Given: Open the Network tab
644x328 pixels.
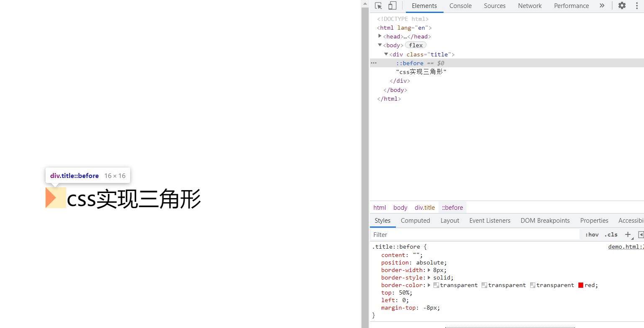Looking at the screenshot, I should coord(530,6).
